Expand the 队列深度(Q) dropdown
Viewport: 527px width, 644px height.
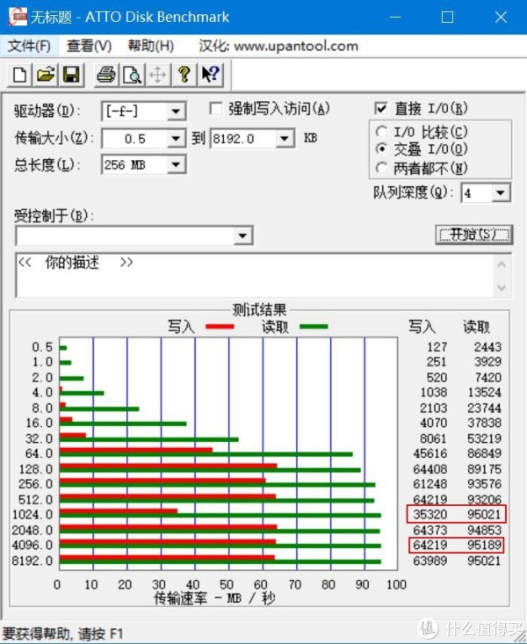click(x=501, y=192)
